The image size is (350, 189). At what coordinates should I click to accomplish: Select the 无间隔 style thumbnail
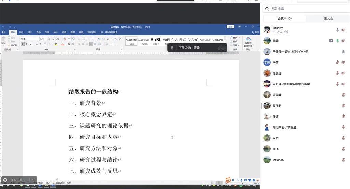(x=144, y=41)
